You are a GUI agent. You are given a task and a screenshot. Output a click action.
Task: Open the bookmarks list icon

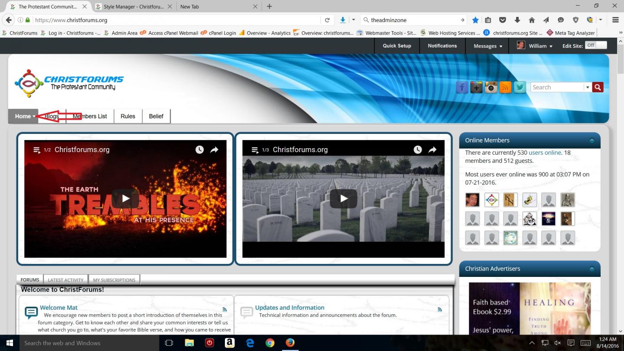pos(488,20)
